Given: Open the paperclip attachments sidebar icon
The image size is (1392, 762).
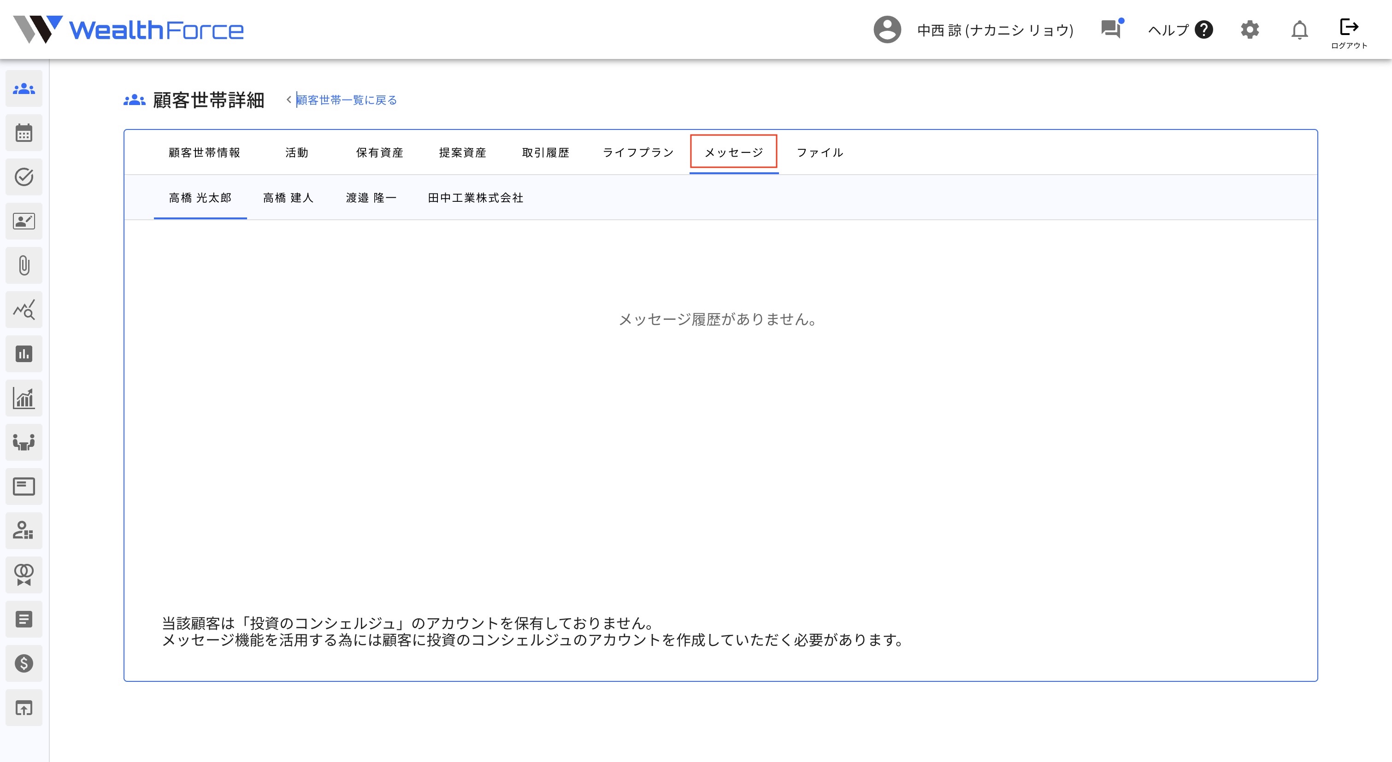Looking at the screenshot, I should 24,266.
